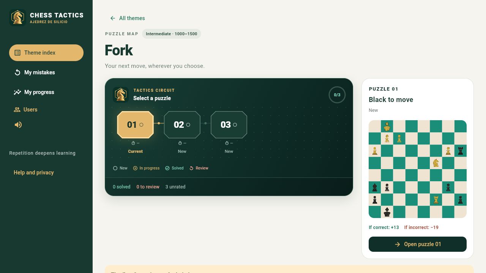Open the Users section
The width and height of the screenshot is (486, 273).
[25, 110]
